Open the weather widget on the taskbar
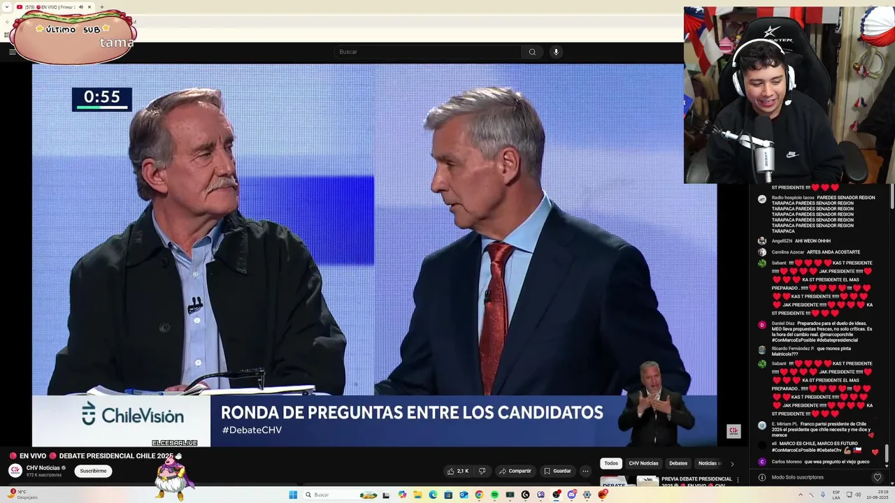 pyautogui.click(x=21, y=495)
